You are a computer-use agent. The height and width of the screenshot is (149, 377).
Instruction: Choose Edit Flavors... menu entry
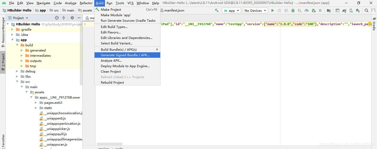127,32
